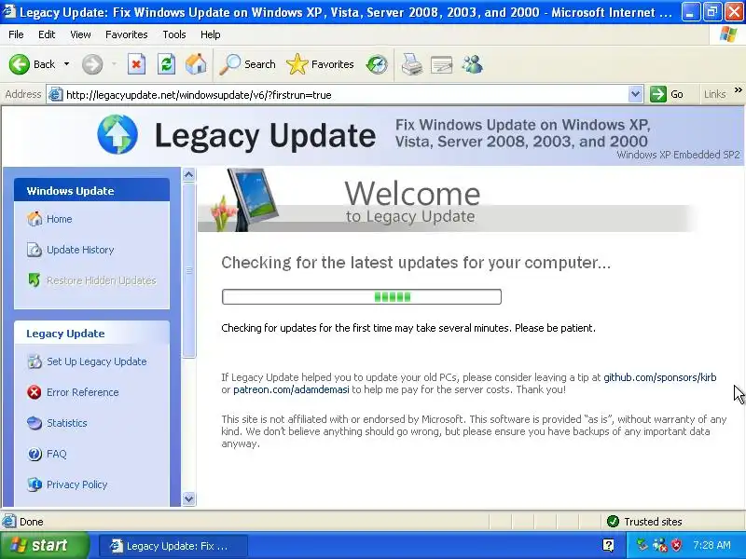Open the Favorites menu
746x559 pixels.
pyautogui.click(x=127, y=34)
